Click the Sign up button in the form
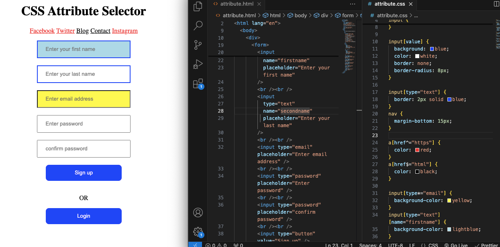 (84, 173)
